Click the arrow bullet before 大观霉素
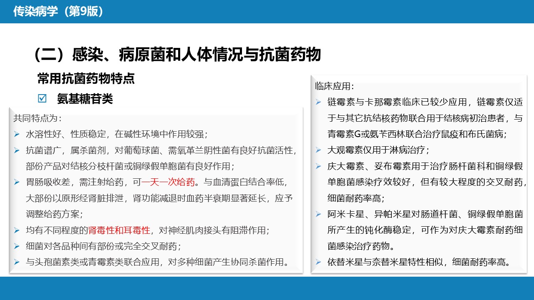 pos(318,150)
